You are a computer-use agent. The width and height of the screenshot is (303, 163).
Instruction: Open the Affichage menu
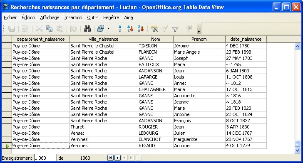click(x=50, y=17)
